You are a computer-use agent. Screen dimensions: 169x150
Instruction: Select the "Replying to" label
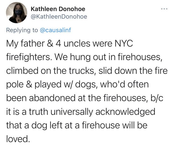22,30
